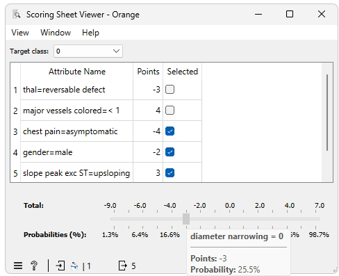Uncheck chest pain=asymptomatic checkbox

click(169, 131)
